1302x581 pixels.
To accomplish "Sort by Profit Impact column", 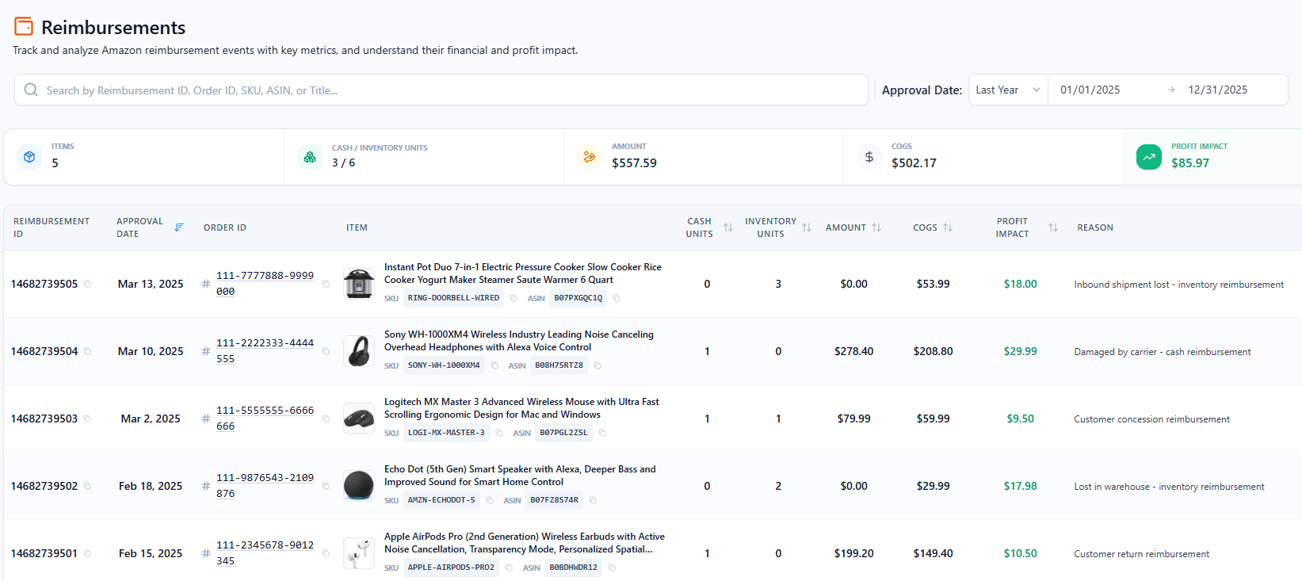I will pyautogui.click(x=1052, y=227).
